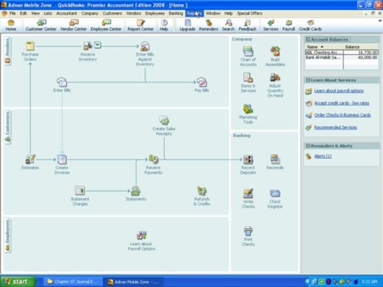Sort accounts by Balance column
Screen dimensions: 383x287
(361, 47)
